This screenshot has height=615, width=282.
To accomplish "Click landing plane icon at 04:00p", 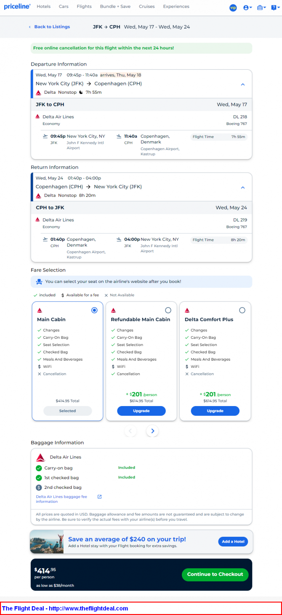I will pyautogui.click(x=119, y=239).
